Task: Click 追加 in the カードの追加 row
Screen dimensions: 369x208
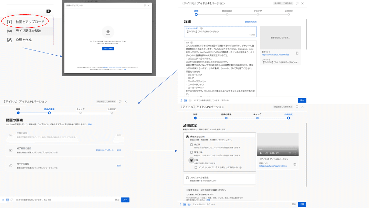Action: [x=119, y=165]
